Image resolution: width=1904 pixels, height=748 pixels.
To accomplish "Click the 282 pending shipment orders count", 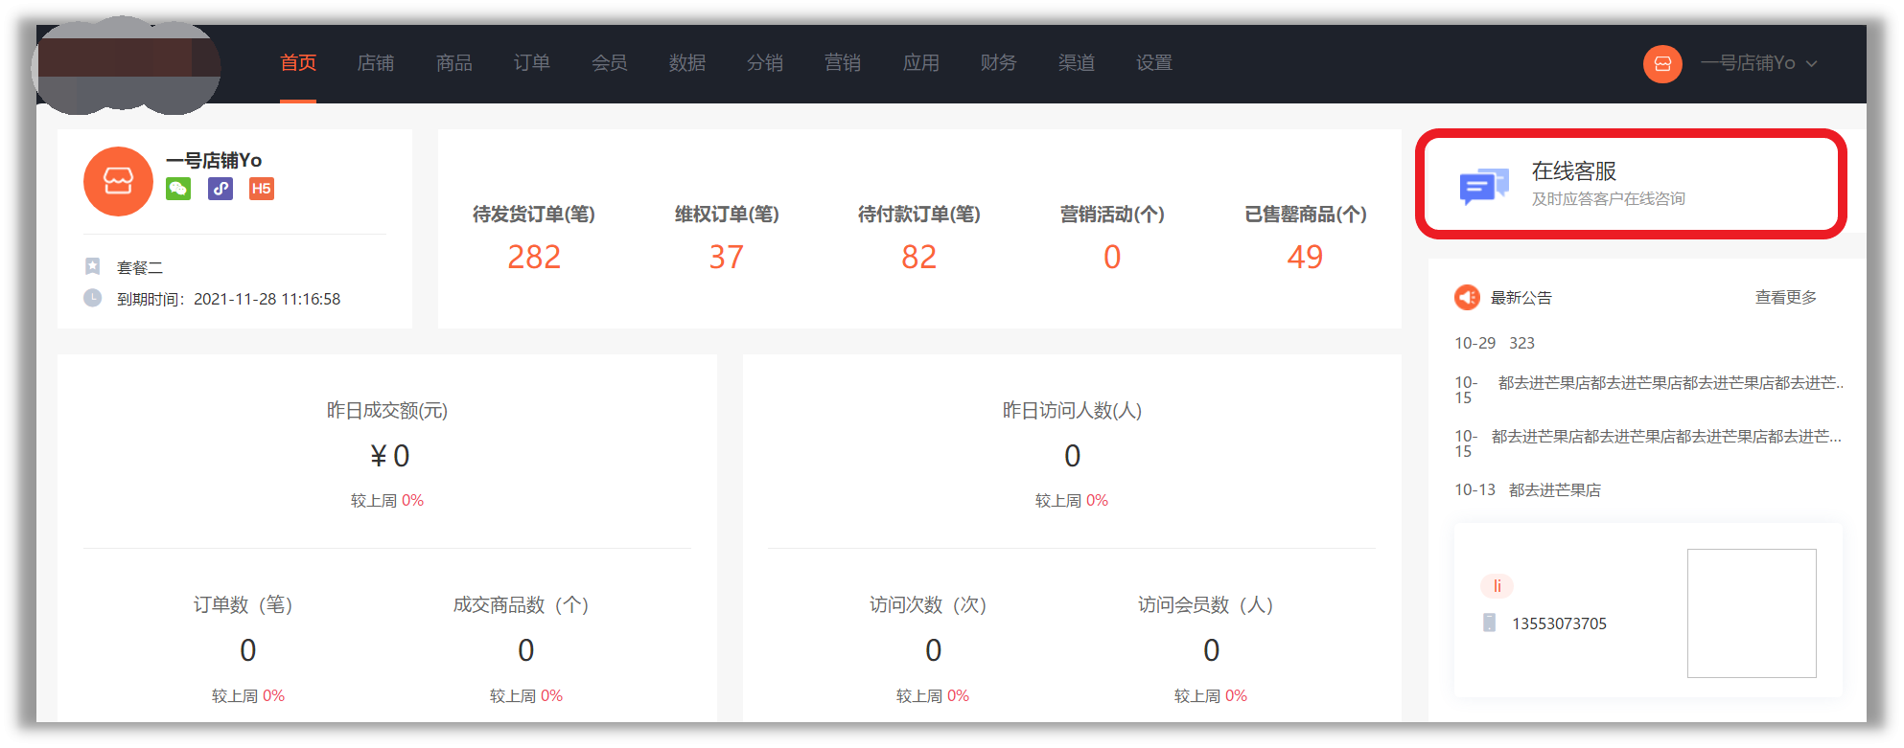I will click(x=534, y=257).
